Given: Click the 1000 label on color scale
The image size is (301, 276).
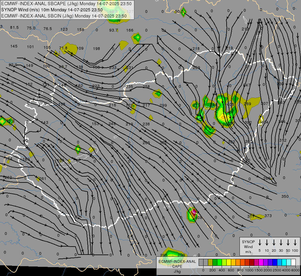Looking at the screenshot, I should click(249, 270).
